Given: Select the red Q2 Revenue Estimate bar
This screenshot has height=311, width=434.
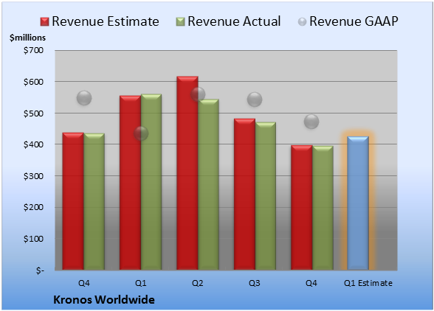Looking at the screenshot, I should click(187, 172).
